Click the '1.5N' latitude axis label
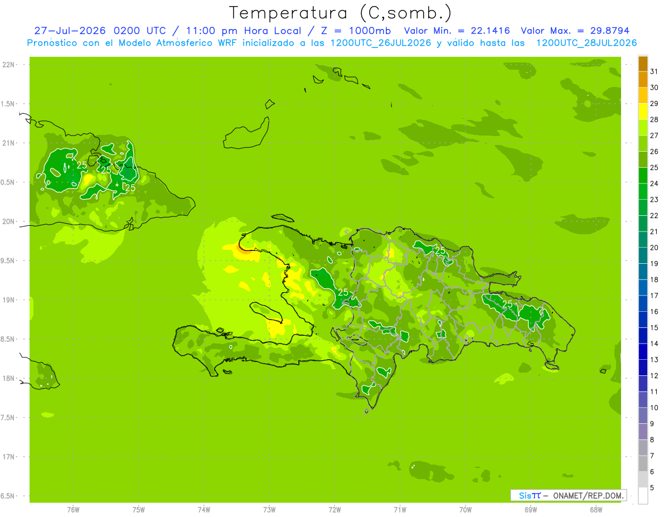 8,104
